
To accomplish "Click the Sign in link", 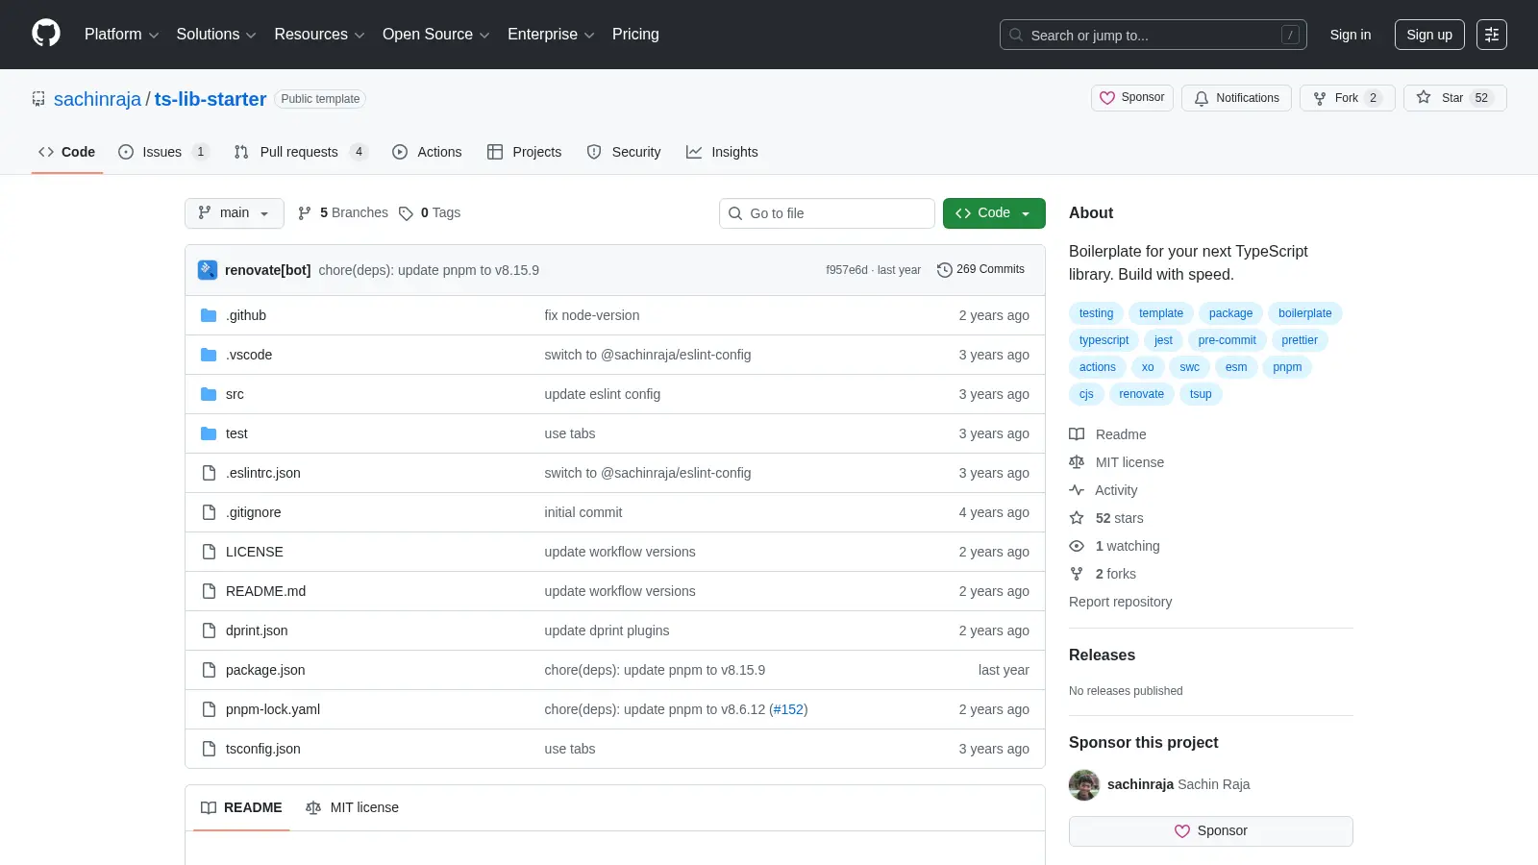I will (x=1351, y=35).
